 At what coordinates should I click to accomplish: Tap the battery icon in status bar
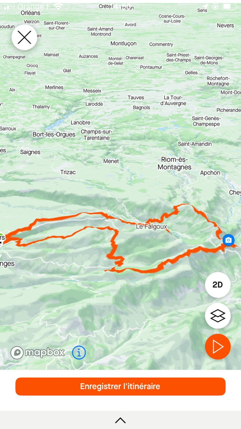(228, 6)
